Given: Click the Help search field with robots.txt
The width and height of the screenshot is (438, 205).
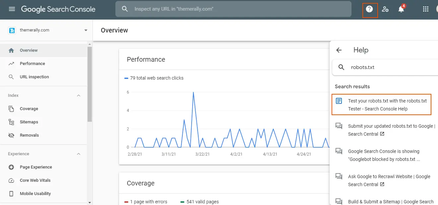Looking at the screenshot, I should click(x=385, y=67).
